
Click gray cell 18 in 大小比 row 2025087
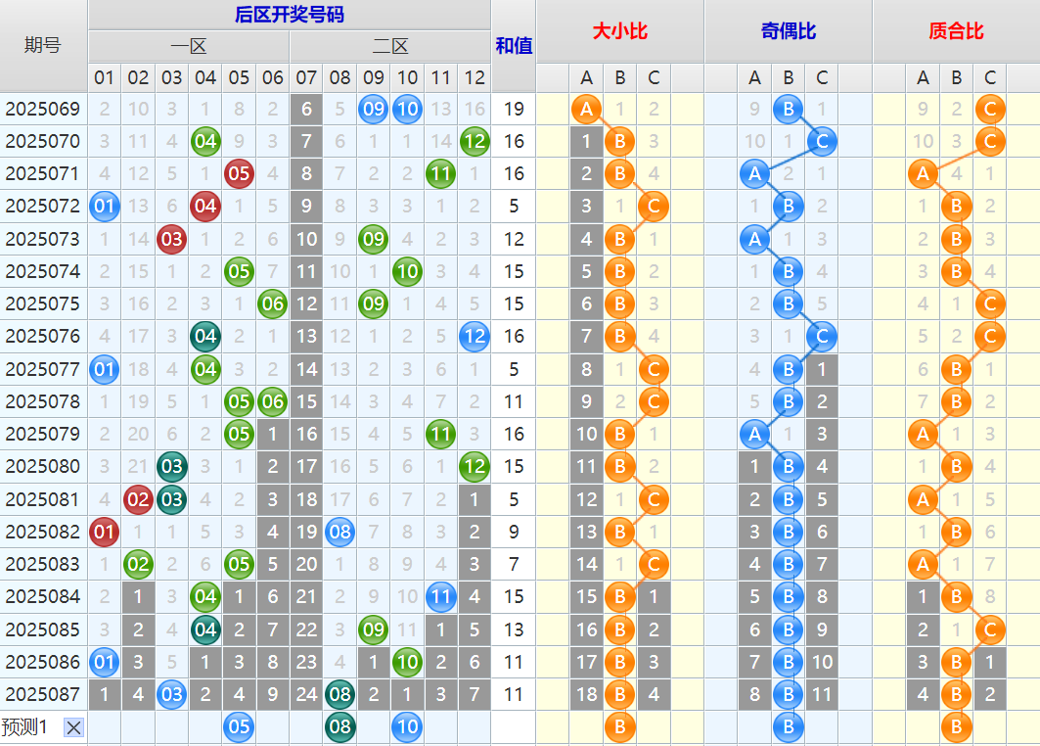[586, 694]
